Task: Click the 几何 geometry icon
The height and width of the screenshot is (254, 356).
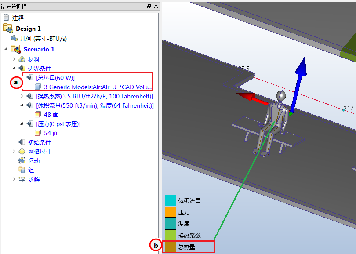Action: pyautogui.click(x=14, y=38)
